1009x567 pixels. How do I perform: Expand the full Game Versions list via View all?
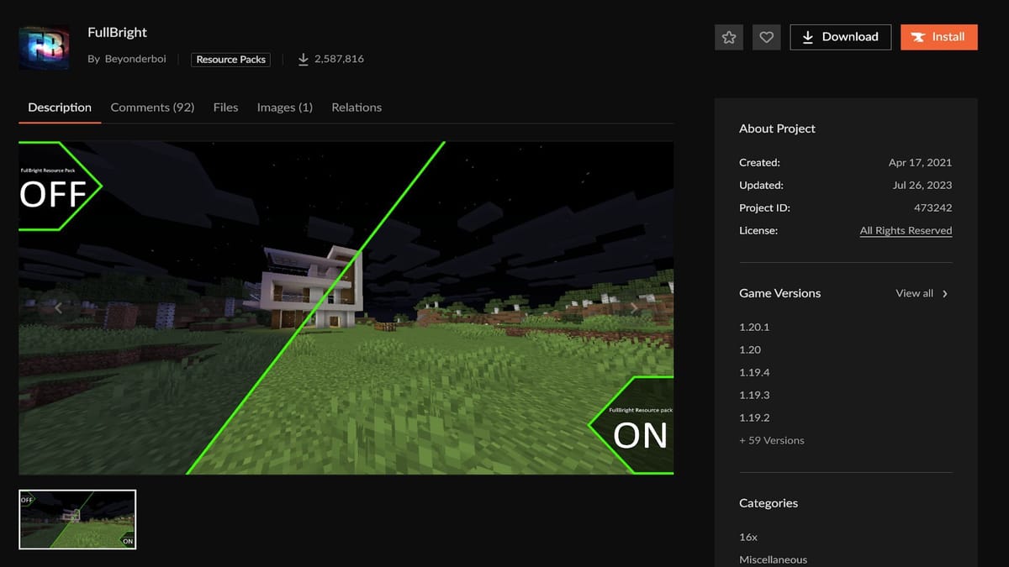tap(914, 293)
